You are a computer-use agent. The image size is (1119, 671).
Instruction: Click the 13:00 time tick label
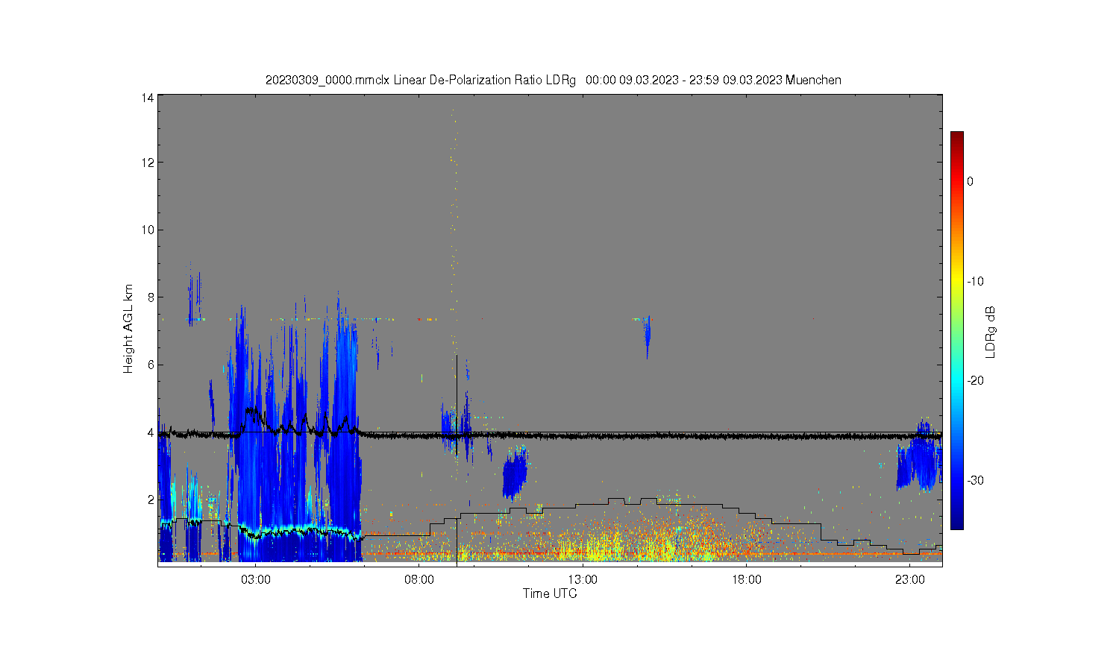pos(583,579)
